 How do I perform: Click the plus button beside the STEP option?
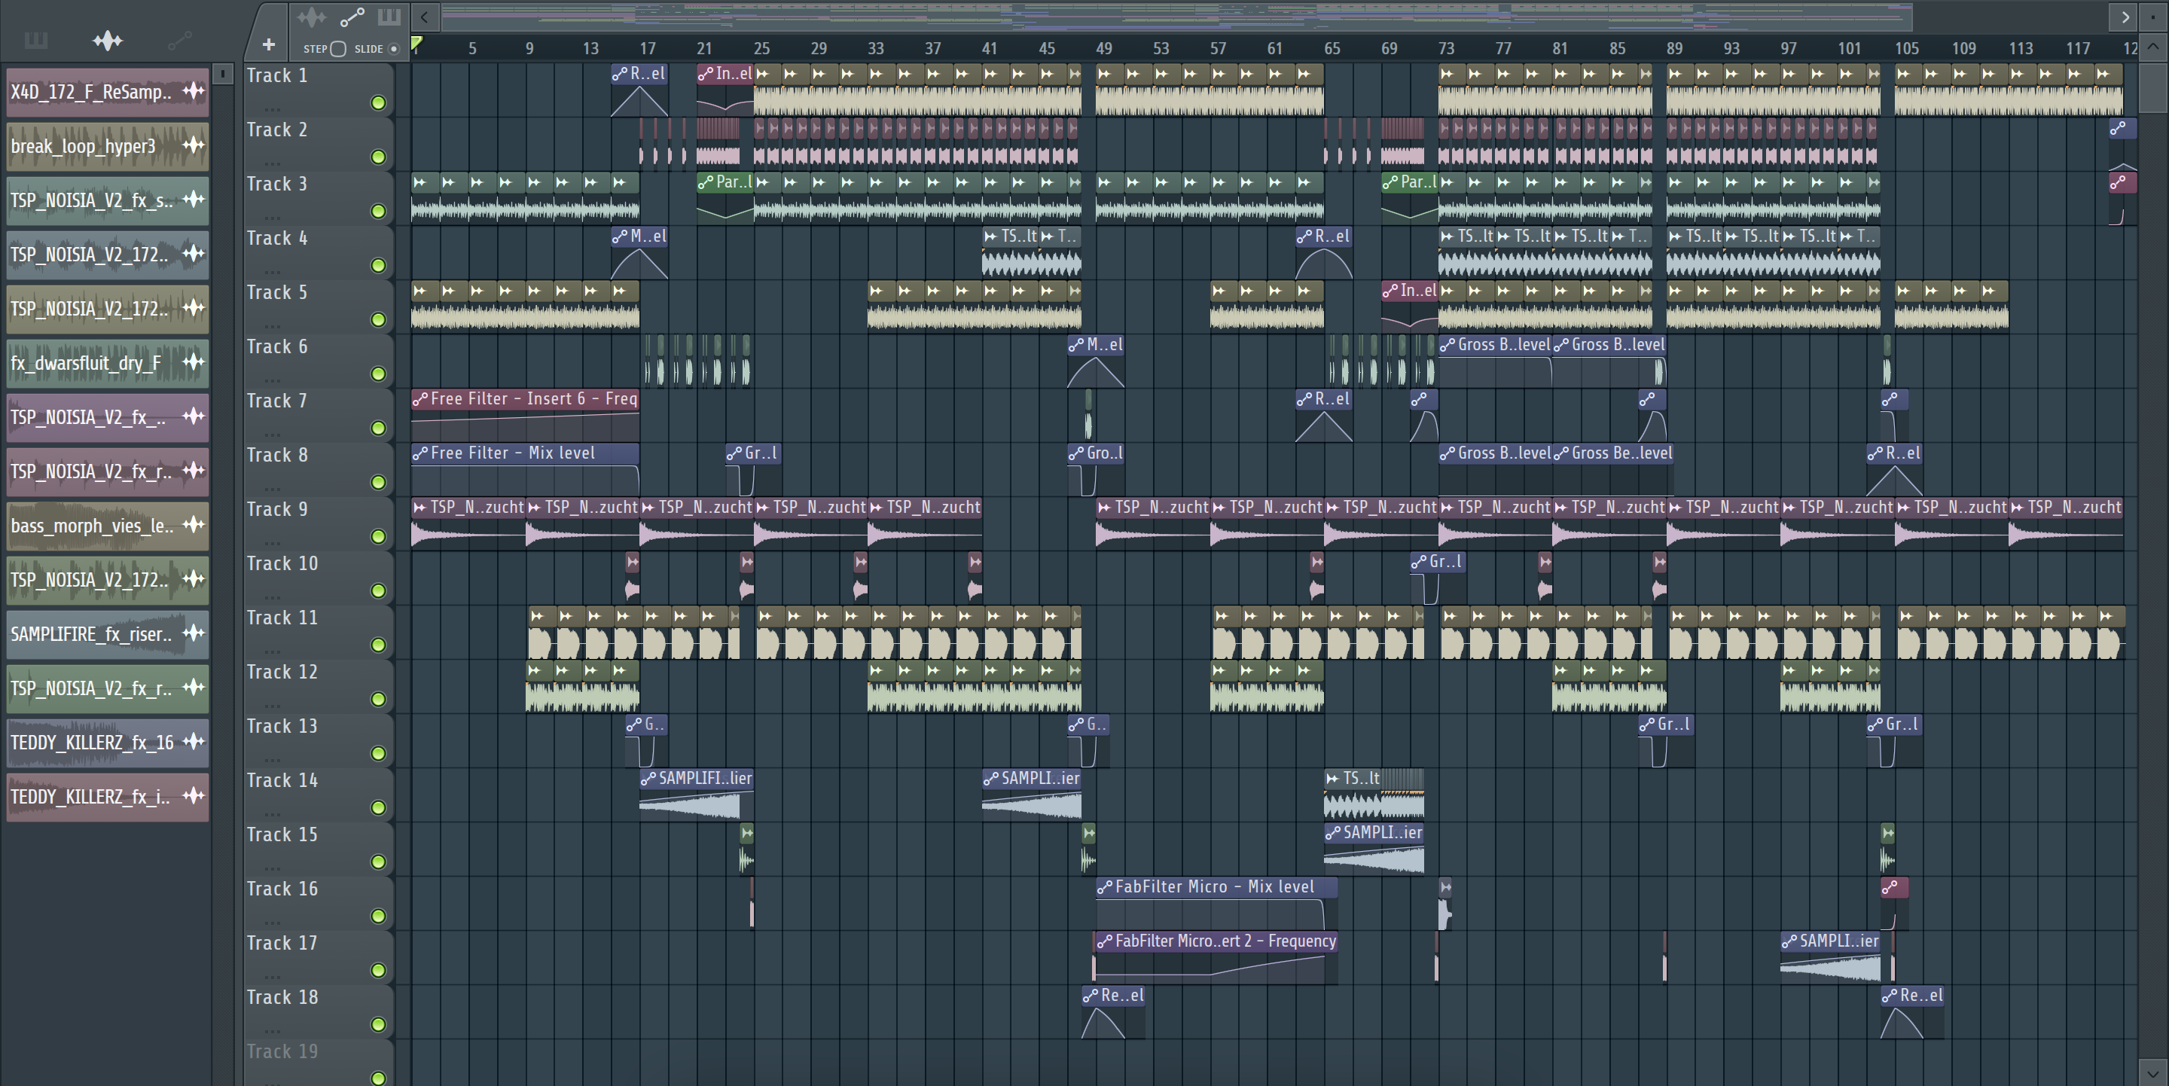(x=269, y=44)
